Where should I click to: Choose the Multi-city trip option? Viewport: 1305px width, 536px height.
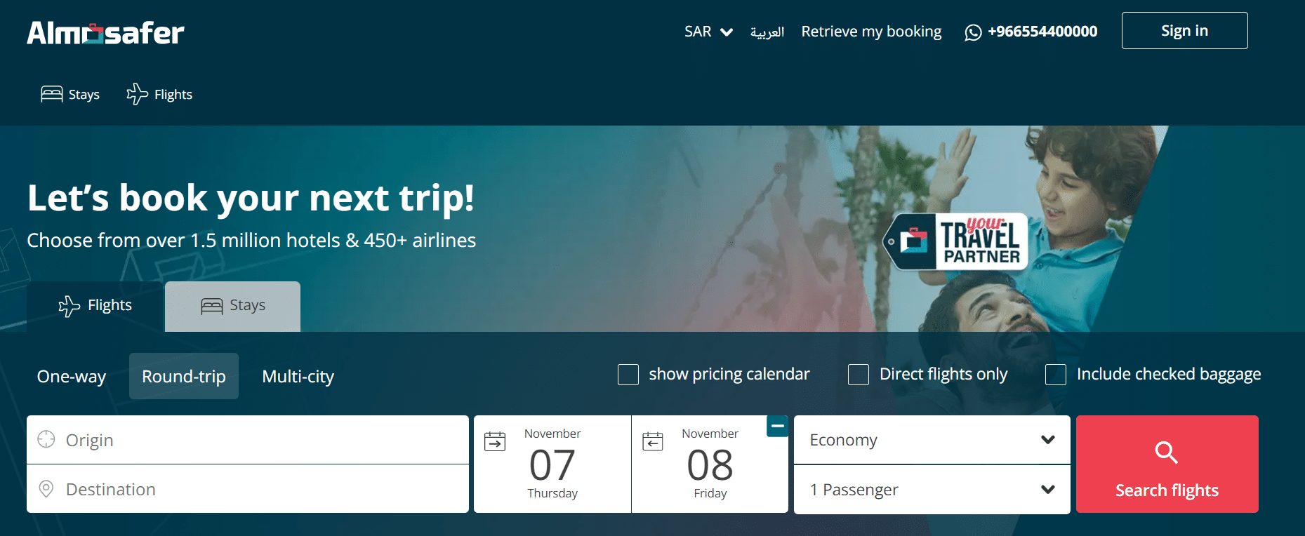298,376
